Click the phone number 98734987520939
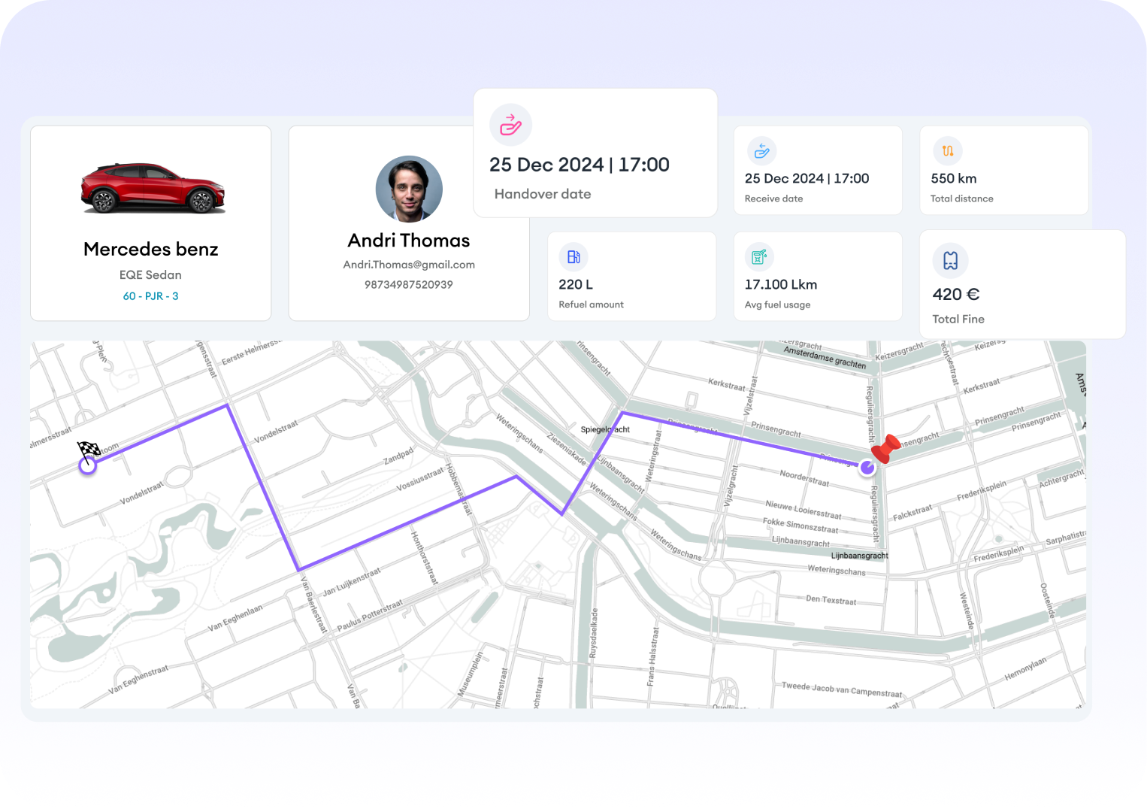Image resolution: width=1147 pixels, height=809 pixels. [409, 285]
